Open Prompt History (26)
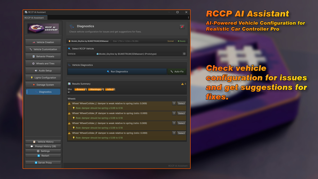 click(x=43, y=146)
